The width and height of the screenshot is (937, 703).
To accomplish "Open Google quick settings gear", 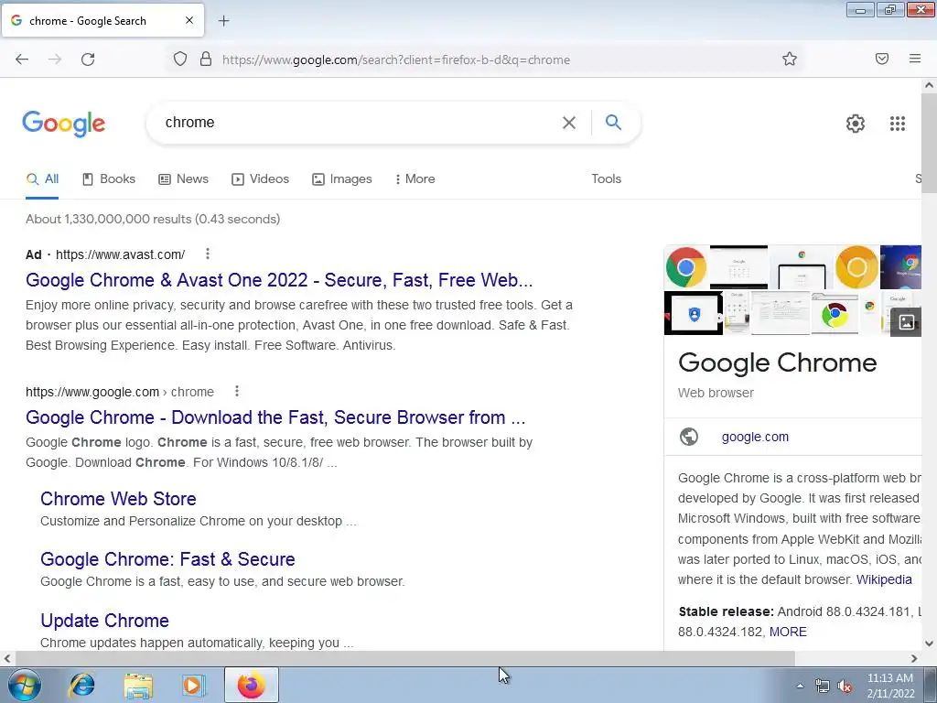I will click(856, 124).
